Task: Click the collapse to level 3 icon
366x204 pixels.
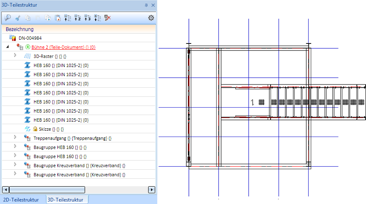Action: click(87, 18)
